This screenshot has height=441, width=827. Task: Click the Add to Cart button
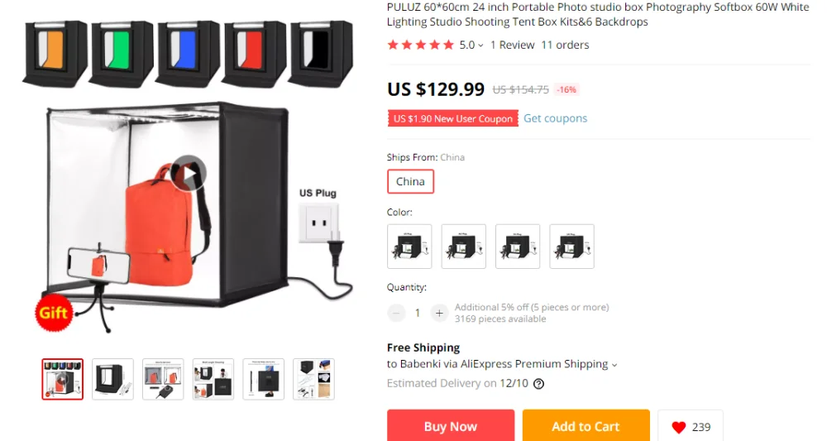[586, 426]
